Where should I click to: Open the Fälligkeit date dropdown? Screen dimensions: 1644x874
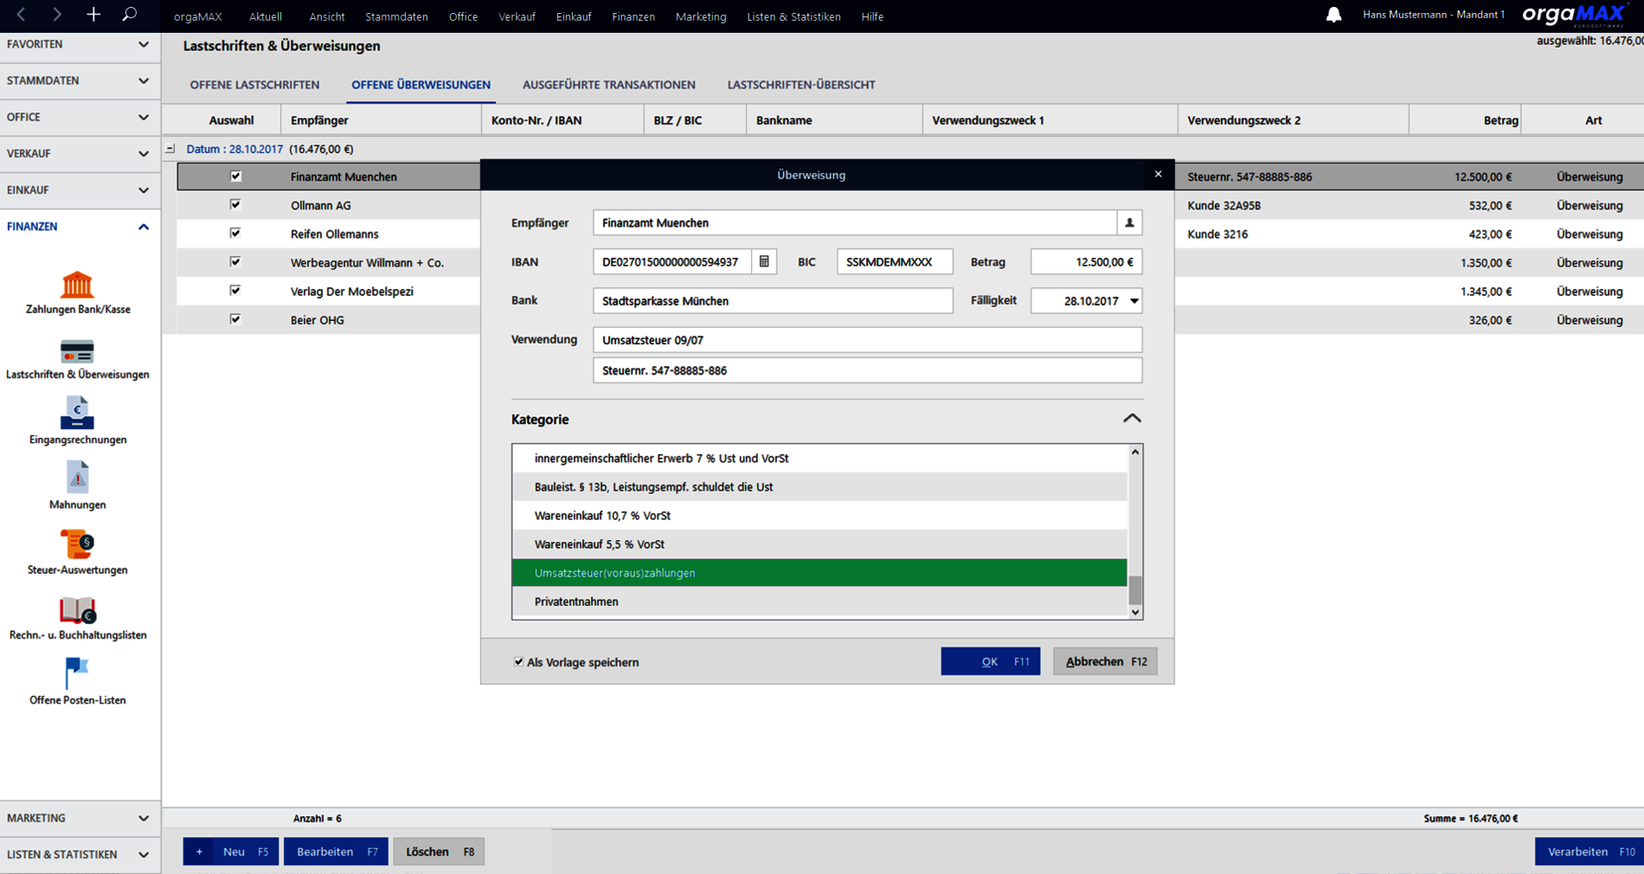pos(1133,301)
